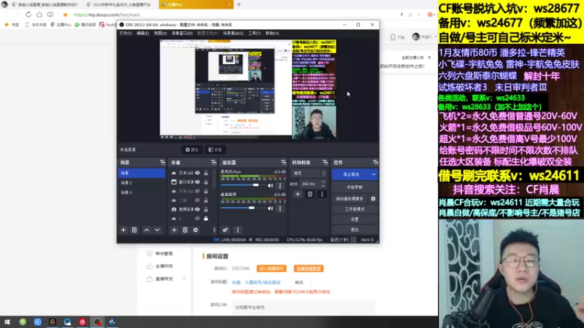
Task: Expand the 停止推流 button dropdown arrow
Action: point(374,174)
